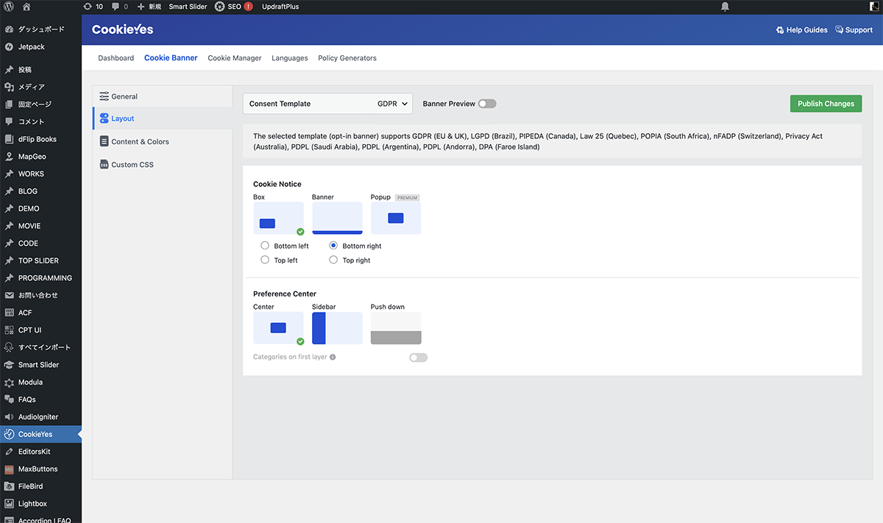The height and width of the screenshot is (523, 883).
Task: Open the Help Guides link
Action: [801, 30]
